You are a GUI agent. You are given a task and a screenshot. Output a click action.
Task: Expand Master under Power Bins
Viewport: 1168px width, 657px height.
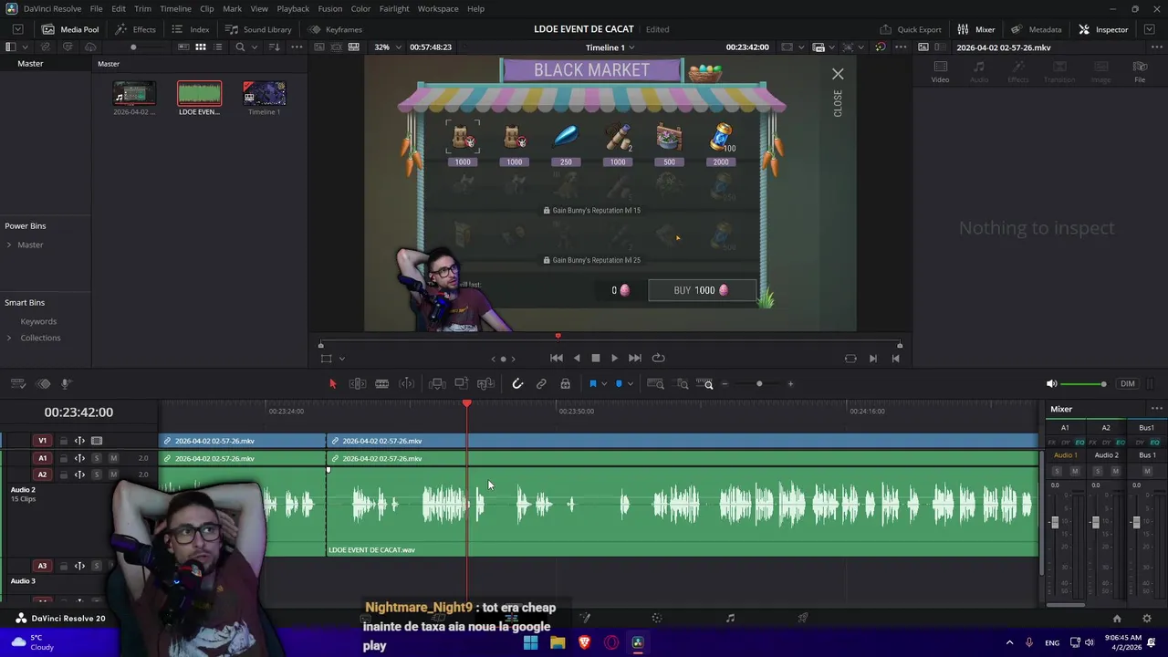(9, 245)
